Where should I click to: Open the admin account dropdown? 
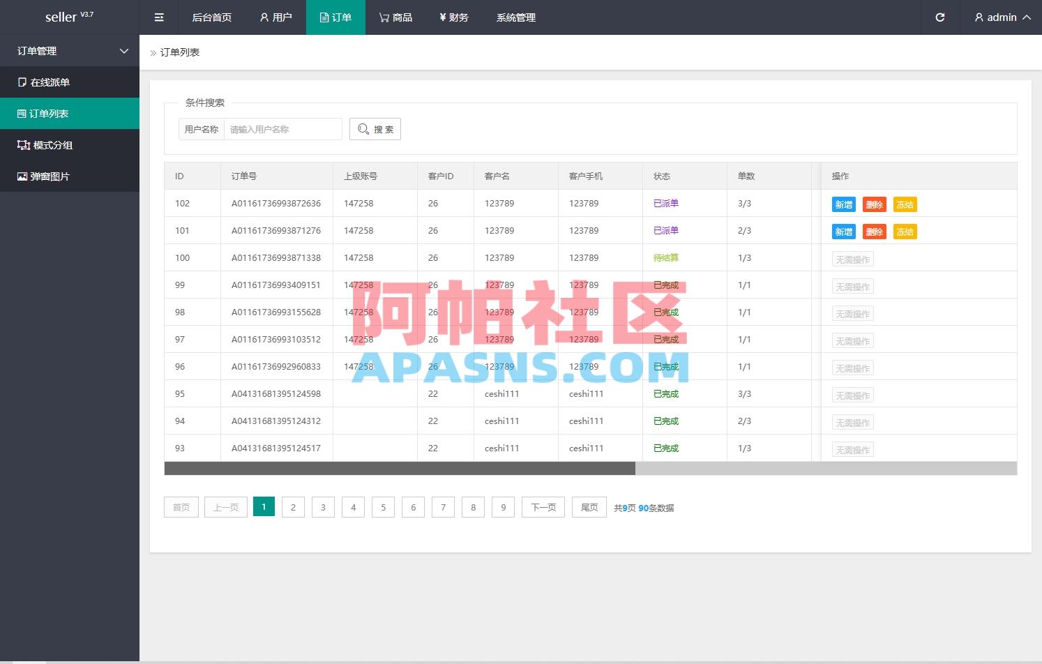(x=1002, y=17)
